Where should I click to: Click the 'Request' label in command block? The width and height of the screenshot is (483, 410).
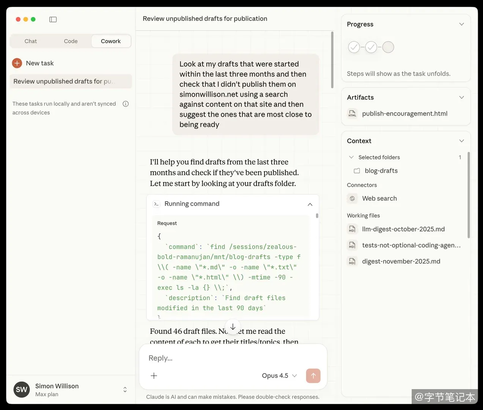click(167, 223)
